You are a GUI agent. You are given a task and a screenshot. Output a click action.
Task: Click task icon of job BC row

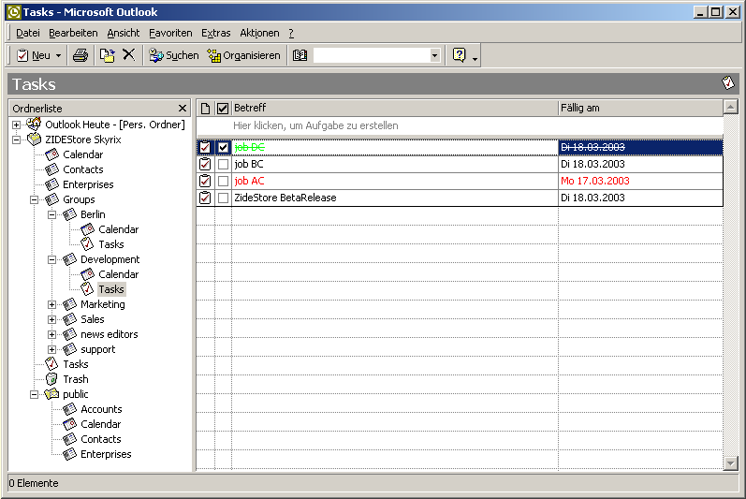click(205, 164)
